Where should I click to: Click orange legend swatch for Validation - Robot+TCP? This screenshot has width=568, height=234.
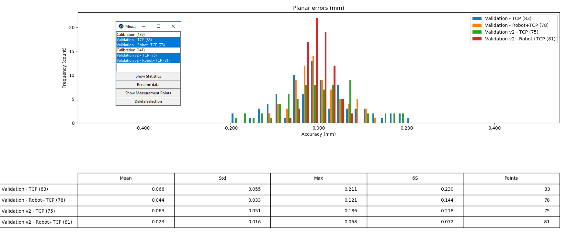click(477, 26)
